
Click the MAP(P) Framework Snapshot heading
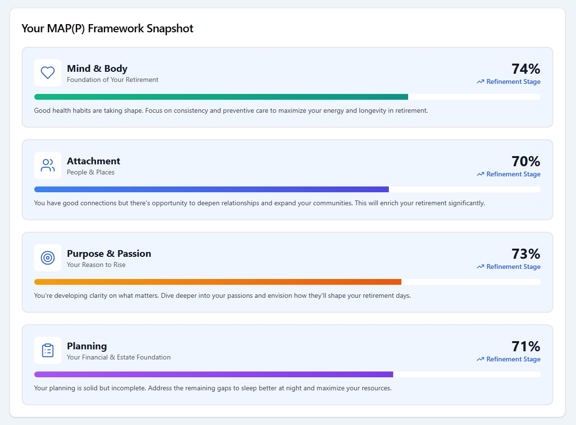coord(108,28)
